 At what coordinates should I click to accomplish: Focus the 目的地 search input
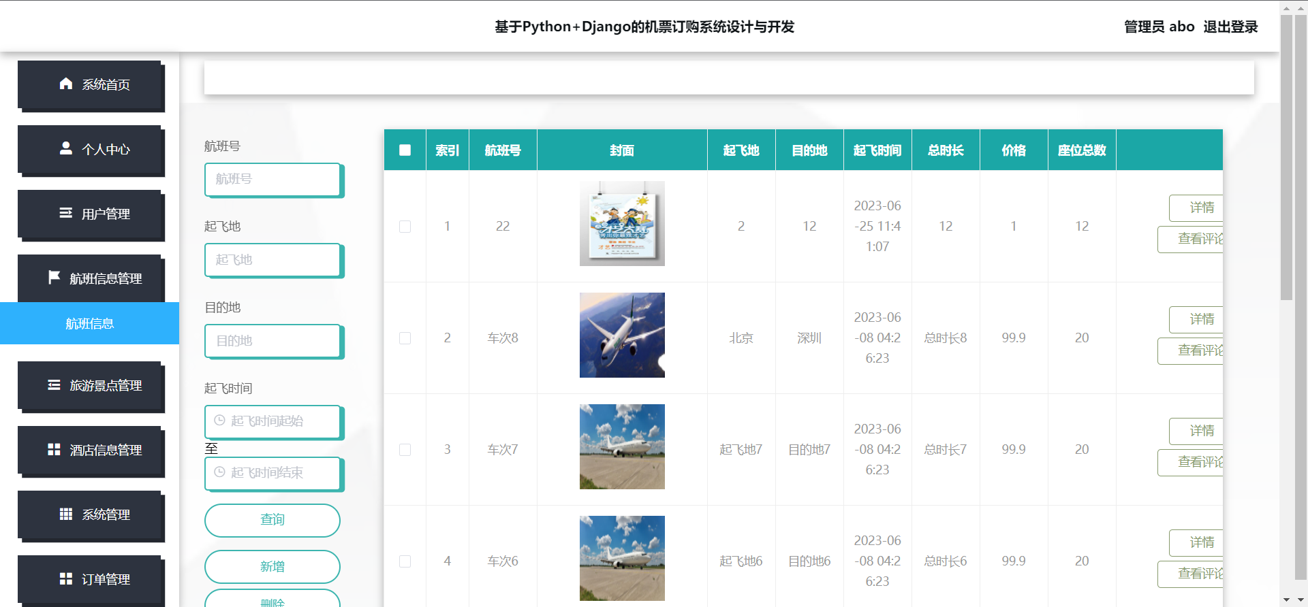(x=272, y=341)
